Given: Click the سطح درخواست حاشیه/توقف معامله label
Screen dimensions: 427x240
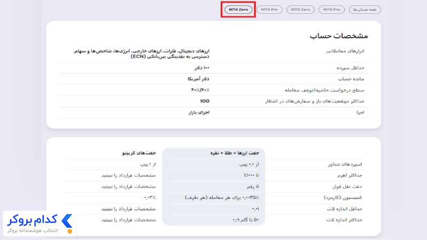Looking at the screenshot, I should click(325, 90).
